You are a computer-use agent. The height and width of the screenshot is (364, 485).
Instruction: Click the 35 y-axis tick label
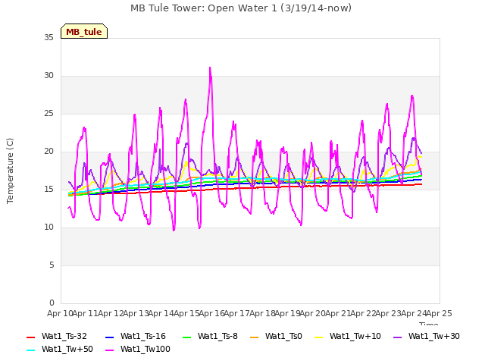pyautogui.click(x=48, y=37)
